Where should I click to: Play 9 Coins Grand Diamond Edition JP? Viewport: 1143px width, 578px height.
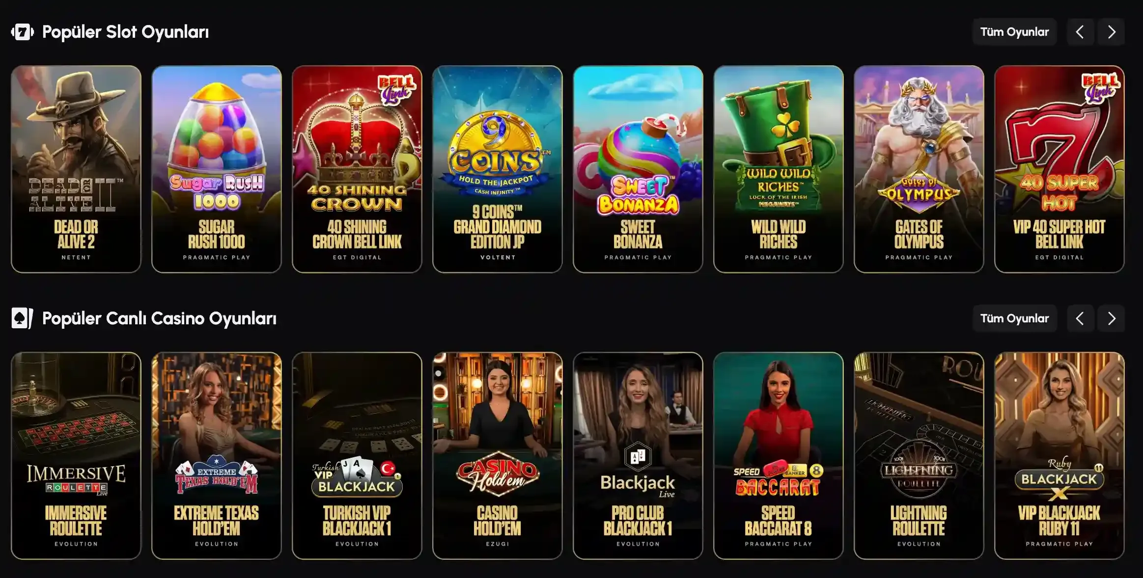point(498,169)
